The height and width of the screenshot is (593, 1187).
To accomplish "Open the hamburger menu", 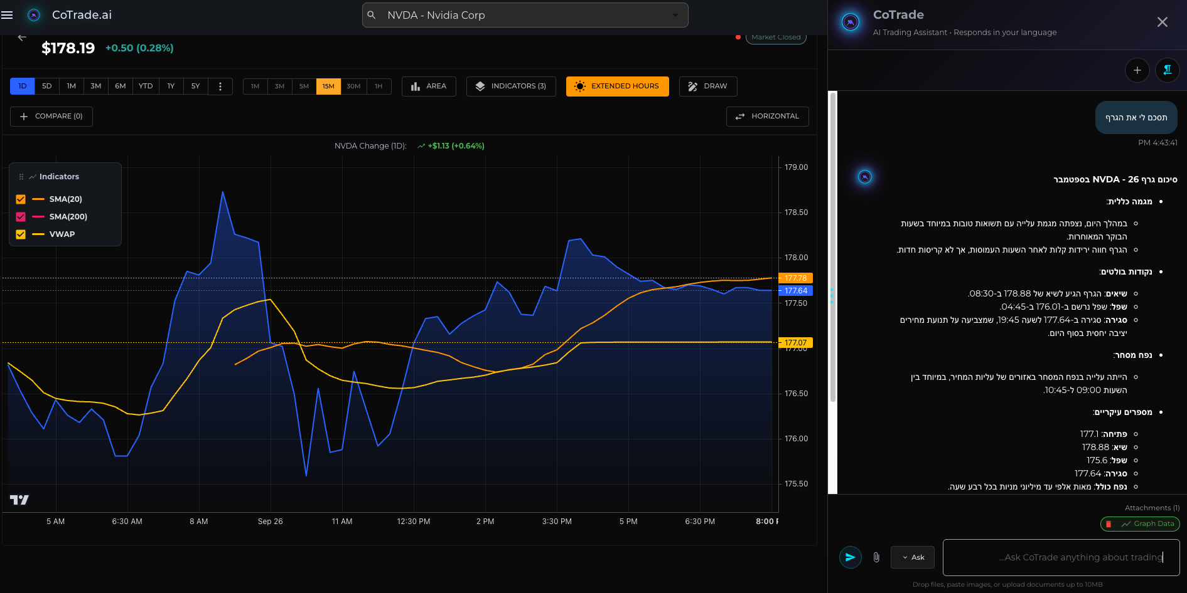I will [x=8, y=15].
